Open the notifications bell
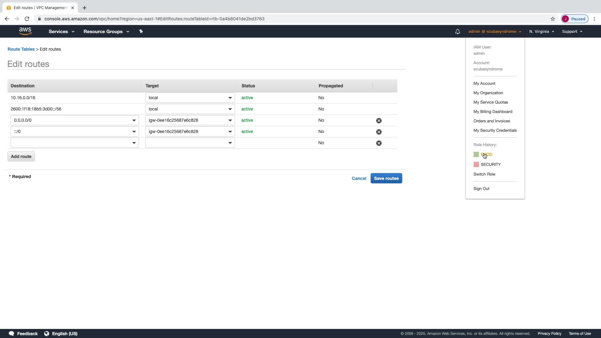Viewport: 601px width, 338px height. [x=457, y=32]
